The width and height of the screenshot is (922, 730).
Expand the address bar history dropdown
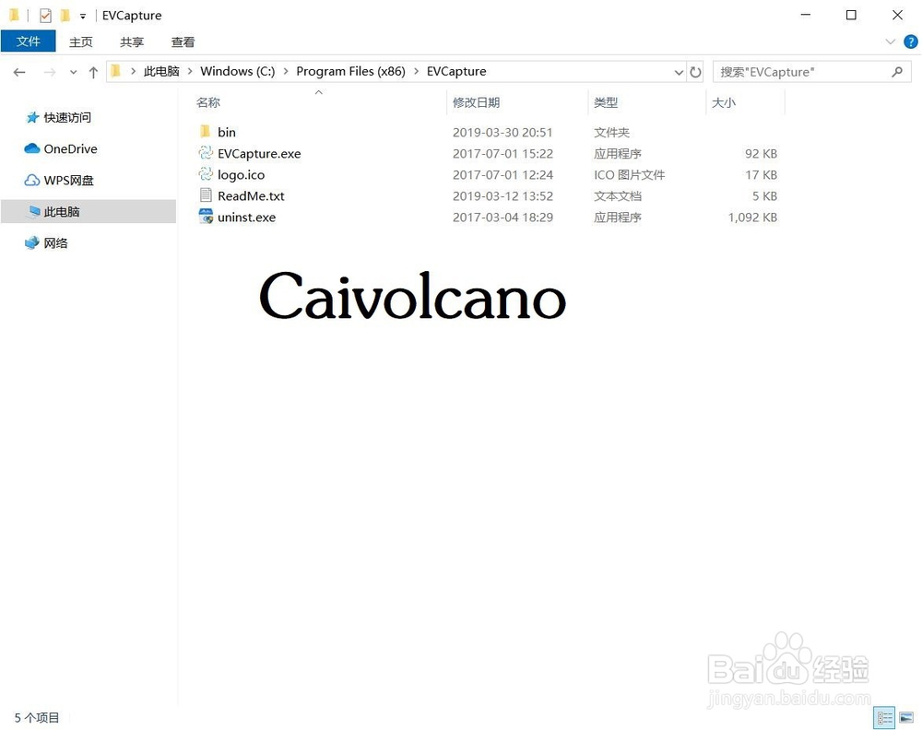tap(679, 72)
